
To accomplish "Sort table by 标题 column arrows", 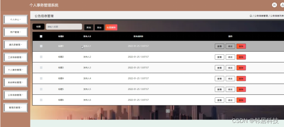I will click(x=63, y=36).
